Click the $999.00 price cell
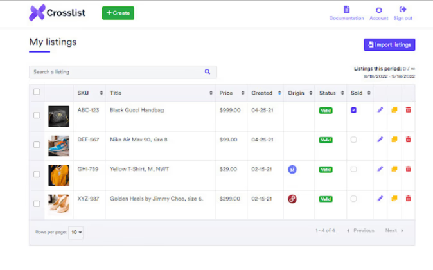 coord(230,110)
